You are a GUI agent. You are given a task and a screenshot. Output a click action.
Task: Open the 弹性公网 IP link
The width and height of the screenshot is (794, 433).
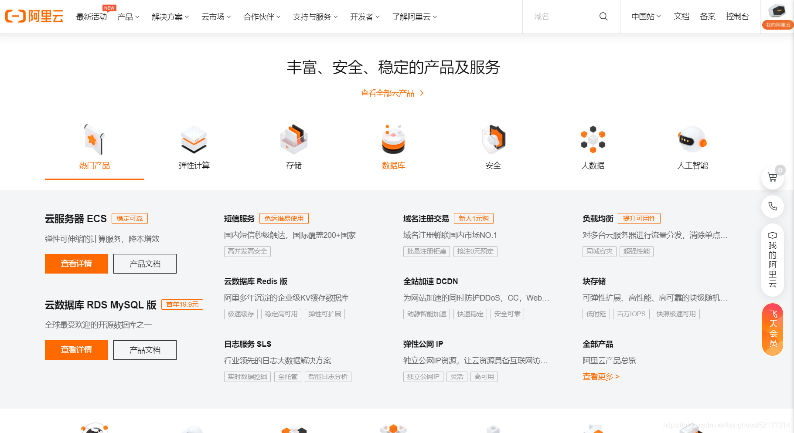click(423, 344)
